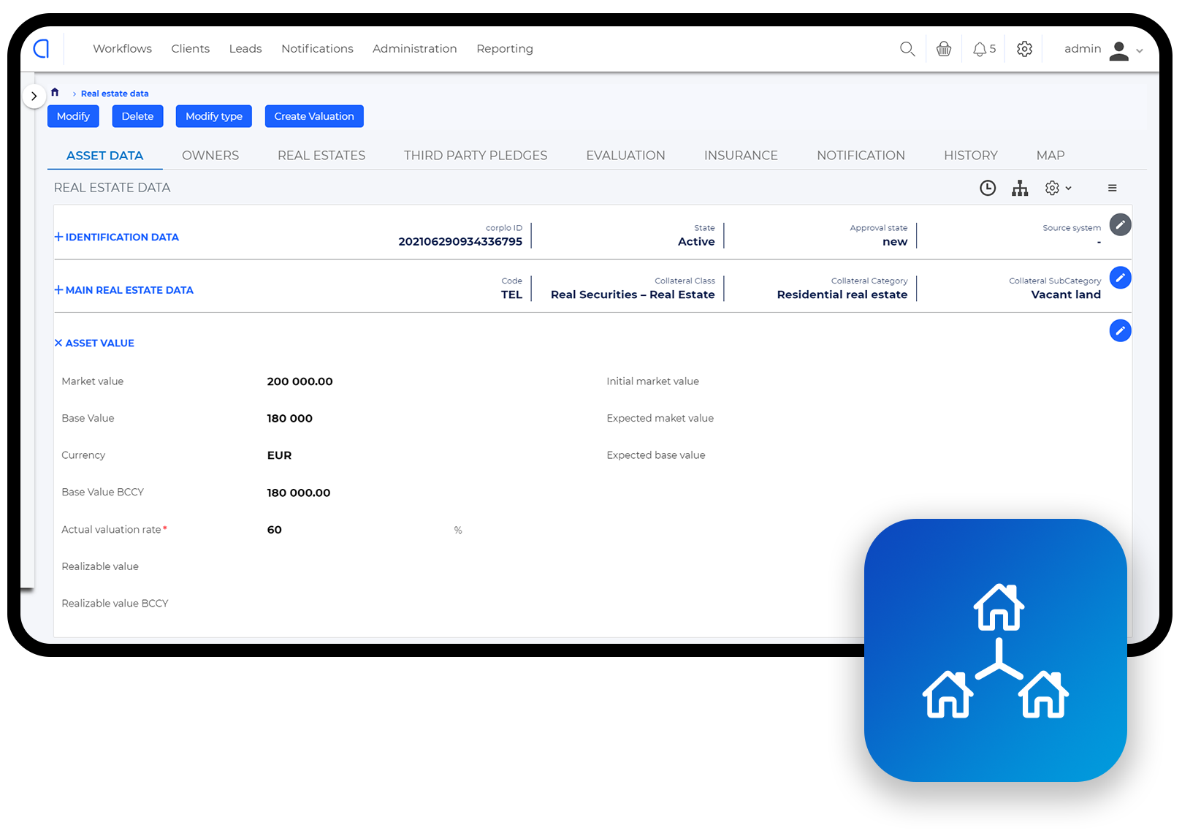The image size is (1182, 836).
Task: Open the basket icon in header
Action: click(x=944, y=49)
